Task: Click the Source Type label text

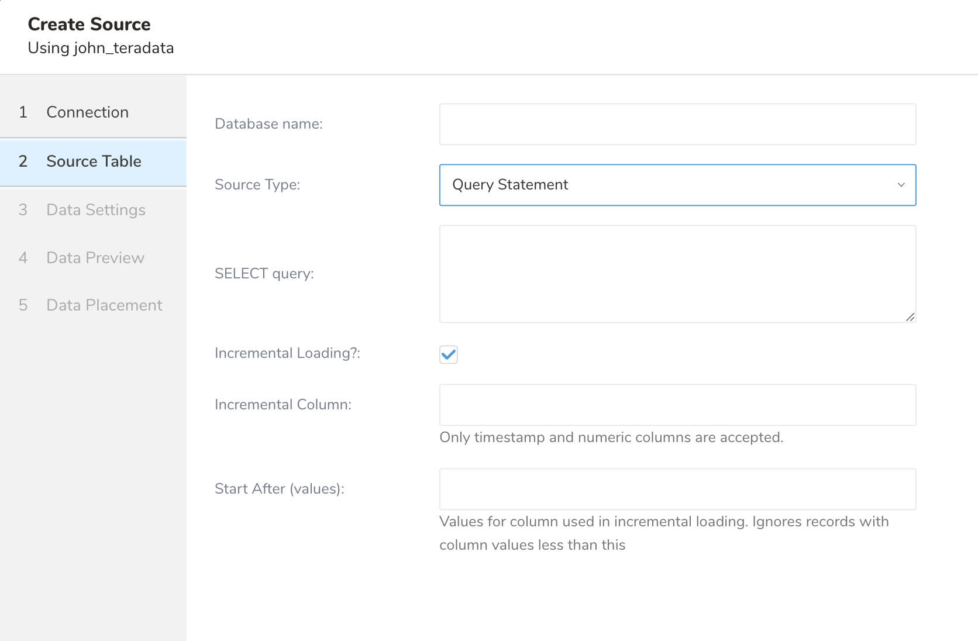Action: coord(257,185)
